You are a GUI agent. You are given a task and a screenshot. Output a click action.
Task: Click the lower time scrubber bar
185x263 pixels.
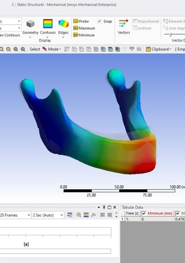pyautogui.click(x=55, y=251)
